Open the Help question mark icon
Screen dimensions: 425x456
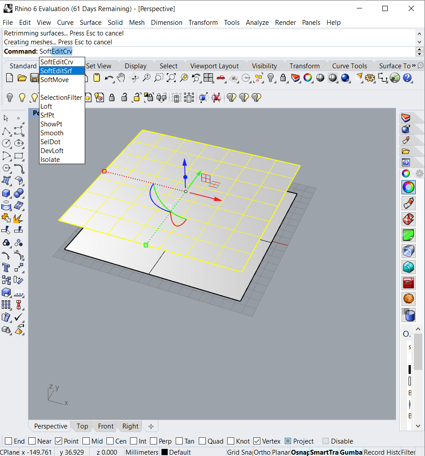point(407,79)
